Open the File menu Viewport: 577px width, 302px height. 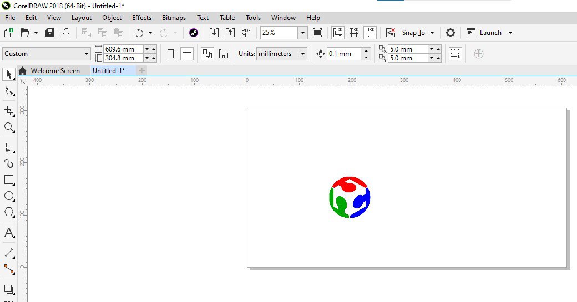[x=10, y=18]
